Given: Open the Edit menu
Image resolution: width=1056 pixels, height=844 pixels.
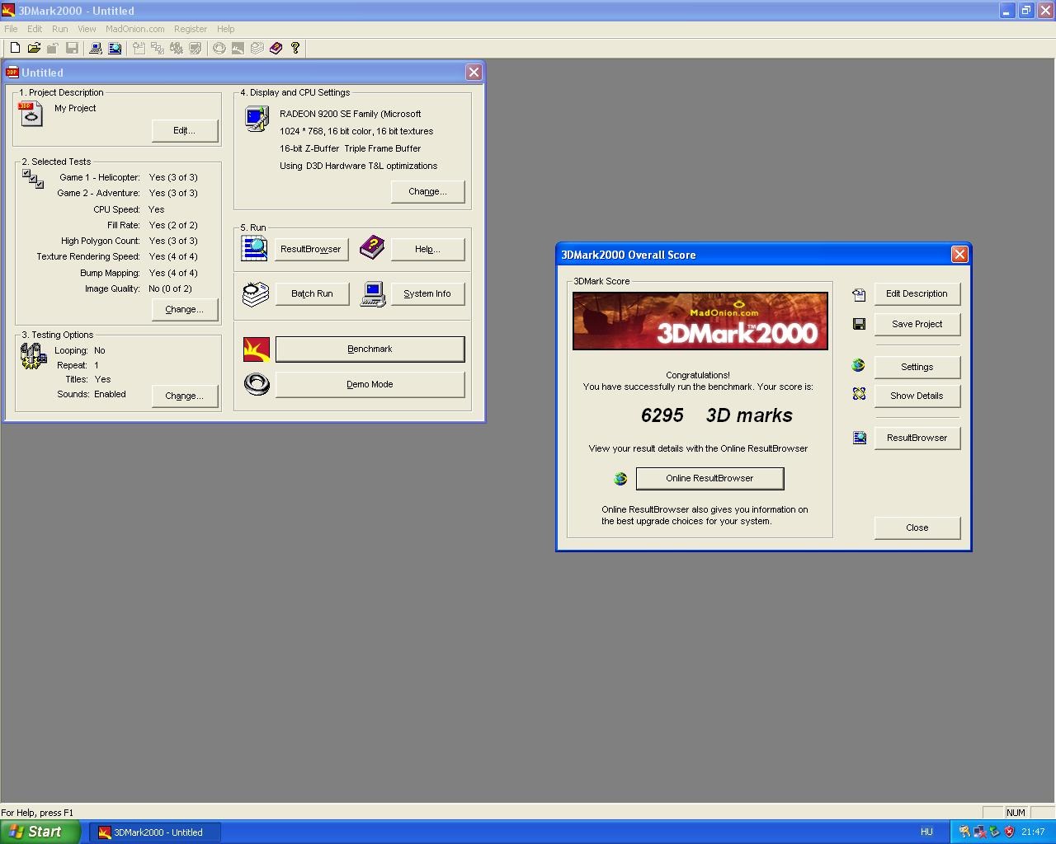Looking at the screenshot, I should coord(35,29).
